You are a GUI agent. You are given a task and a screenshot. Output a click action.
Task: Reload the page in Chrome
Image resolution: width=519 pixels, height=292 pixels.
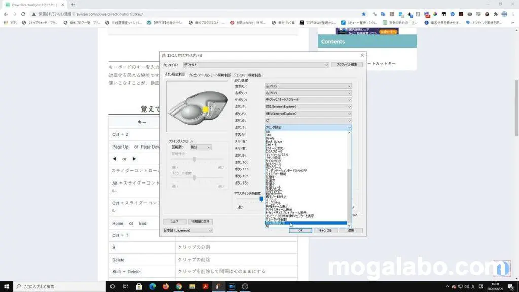23,14
